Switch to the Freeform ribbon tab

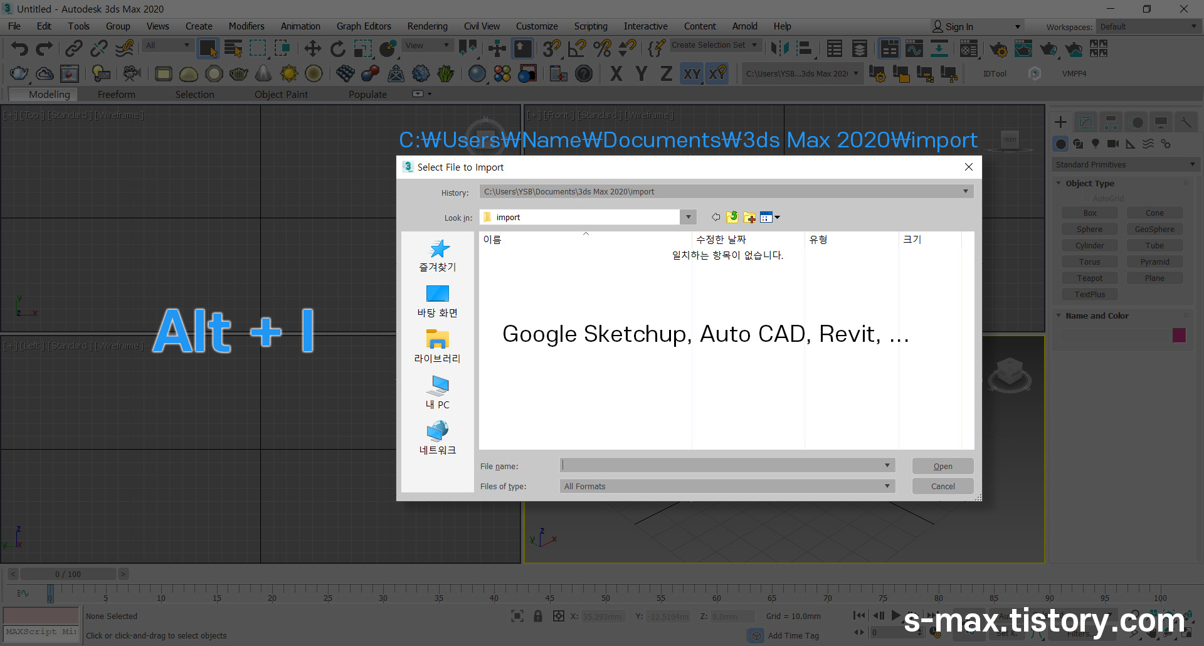click(x=116, y=95)
